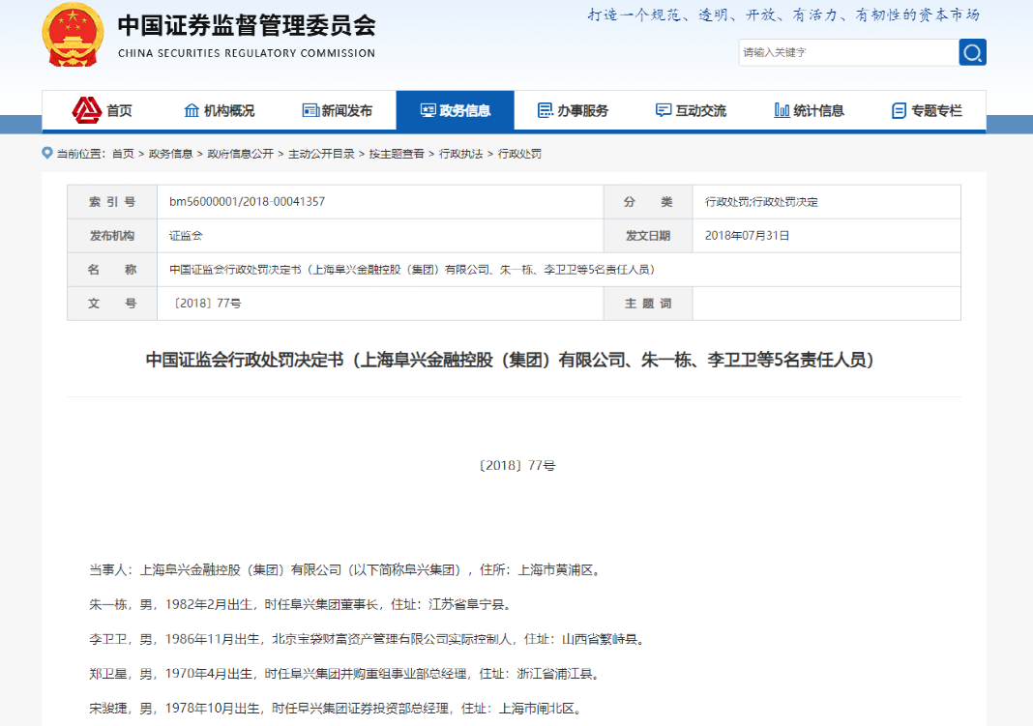Click the 统计信息 bar chart icon

click(x=782, y=109)
